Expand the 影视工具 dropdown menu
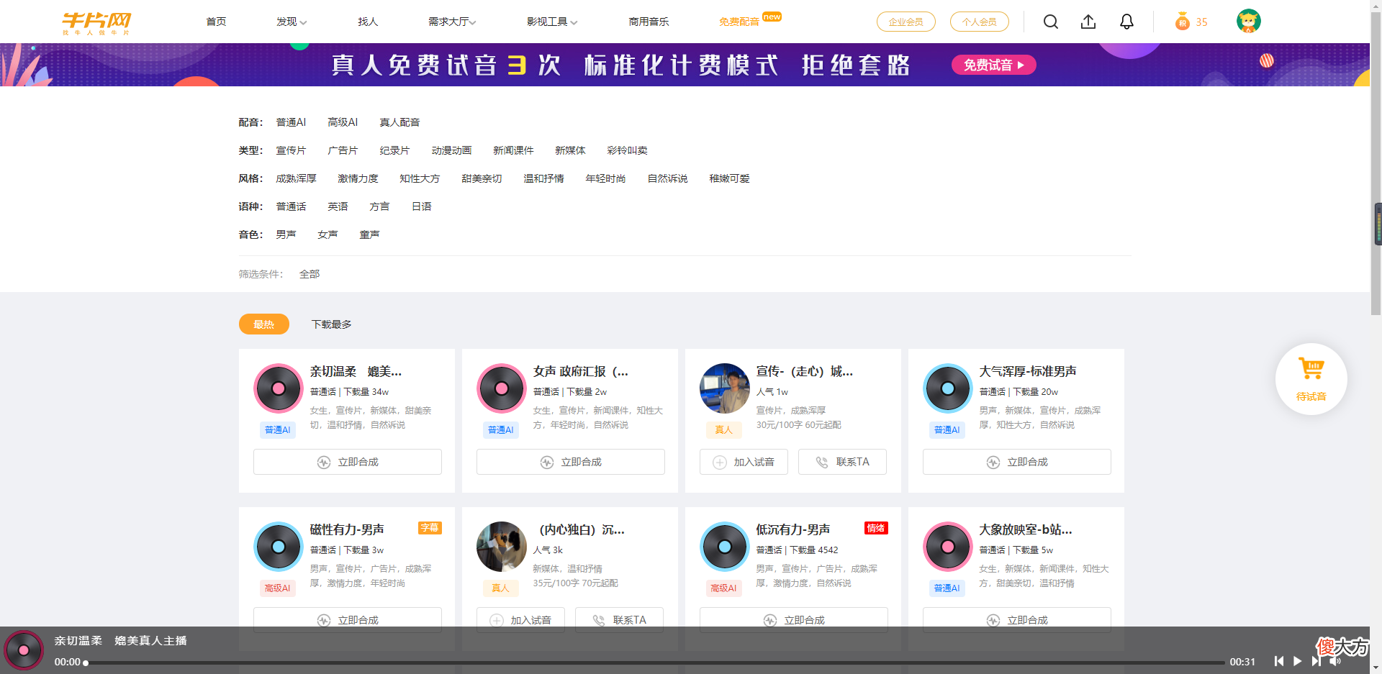 pyautogui.click(x=552, y=22)
